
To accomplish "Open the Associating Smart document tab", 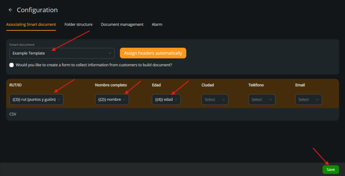I will coord(31,24).
